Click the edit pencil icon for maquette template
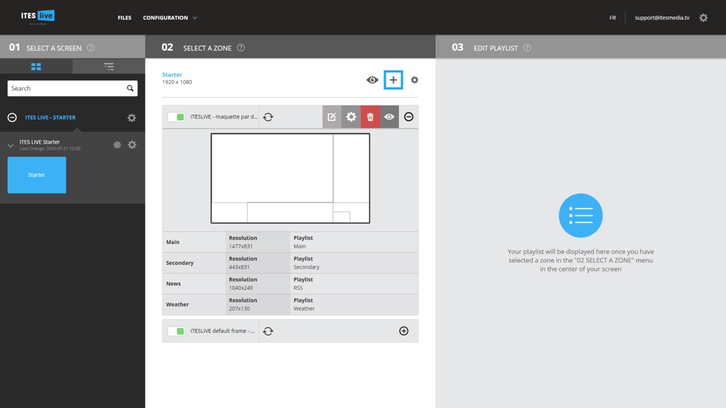 pos(332,117)
